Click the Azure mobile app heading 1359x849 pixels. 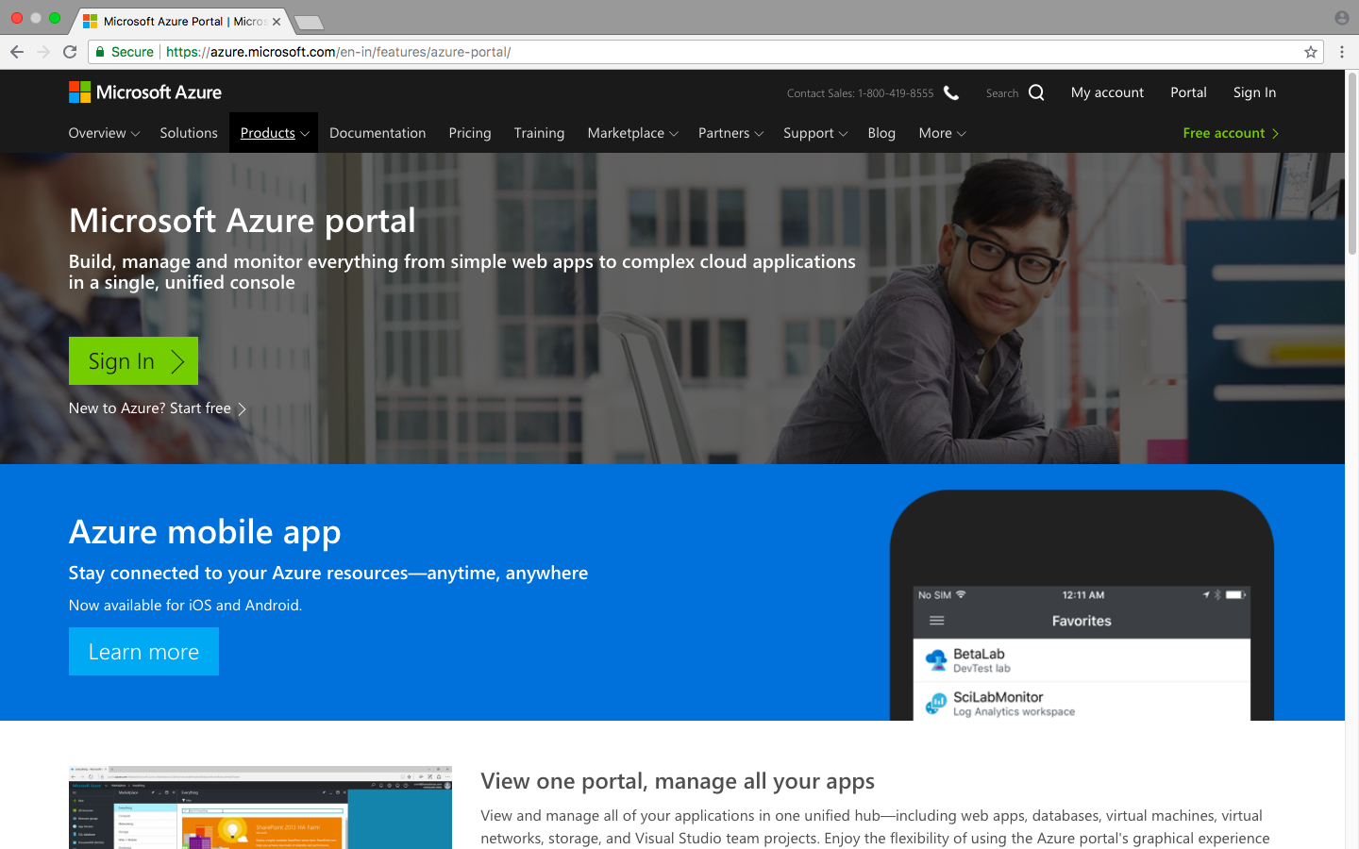205,532
